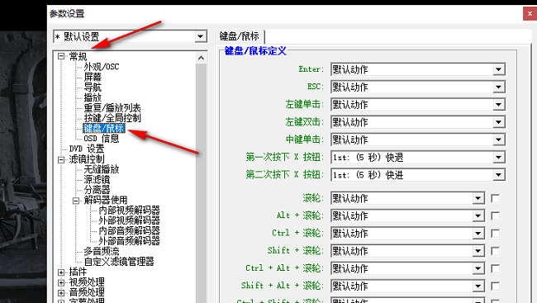This screenshot has height=303, width=537.
Task: Select 键盘/鼠标 tree item
Action: click(104, 129)
